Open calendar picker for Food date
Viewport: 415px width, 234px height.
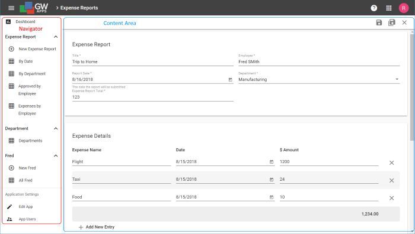(x=272, y=197)
